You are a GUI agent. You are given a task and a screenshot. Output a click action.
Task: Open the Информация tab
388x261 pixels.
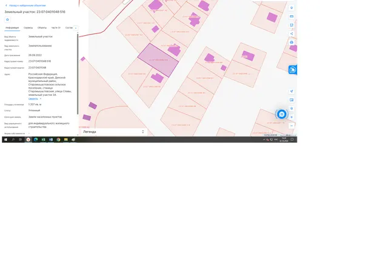tap(12, 28)
